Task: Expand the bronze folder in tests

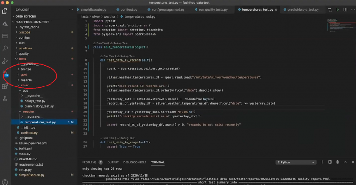Action: (25, 69)
